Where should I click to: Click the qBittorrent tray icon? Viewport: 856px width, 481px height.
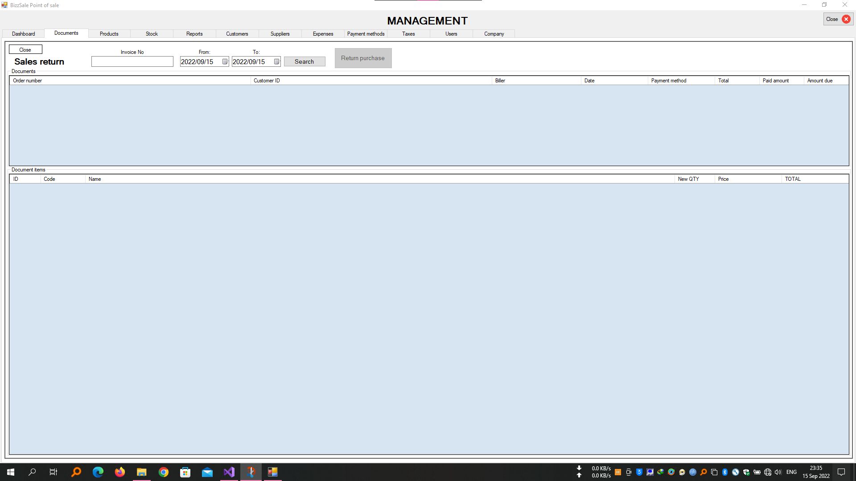coord(692,472)
